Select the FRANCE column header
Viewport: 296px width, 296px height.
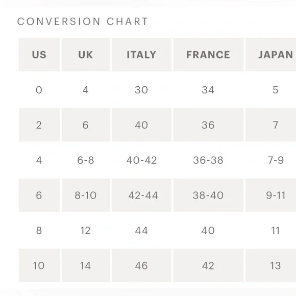point(208,55)
